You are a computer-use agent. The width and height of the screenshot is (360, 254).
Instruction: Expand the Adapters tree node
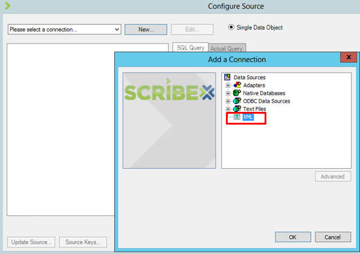point(228,85)
